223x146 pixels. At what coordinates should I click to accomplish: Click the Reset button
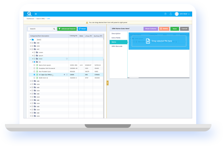(83, 29)
